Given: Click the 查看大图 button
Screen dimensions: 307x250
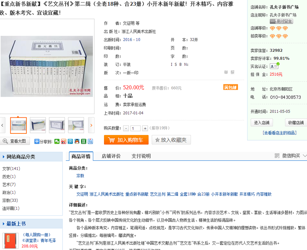Looking at the screenshot, I should coord(15,141).
